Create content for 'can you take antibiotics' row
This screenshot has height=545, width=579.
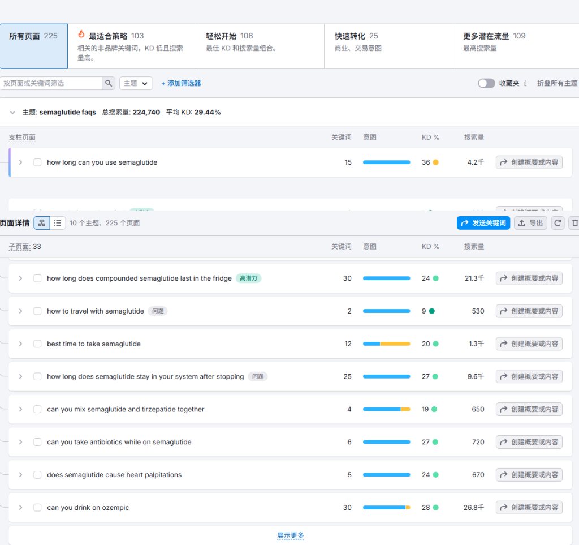pos(529,442)
